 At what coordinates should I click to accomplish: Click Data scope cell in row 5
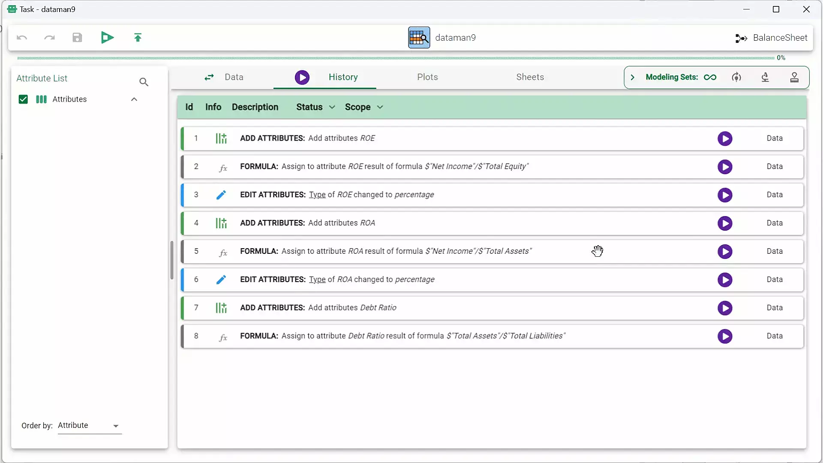tap(775, 251)
